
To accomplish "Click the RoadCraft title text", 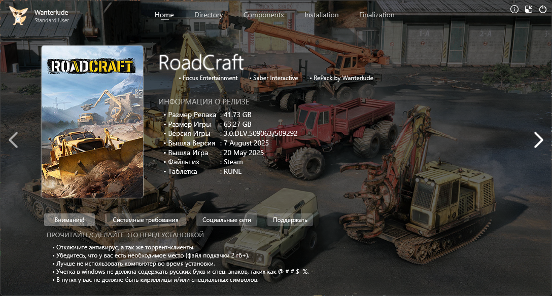I will (x=201, y=63).
